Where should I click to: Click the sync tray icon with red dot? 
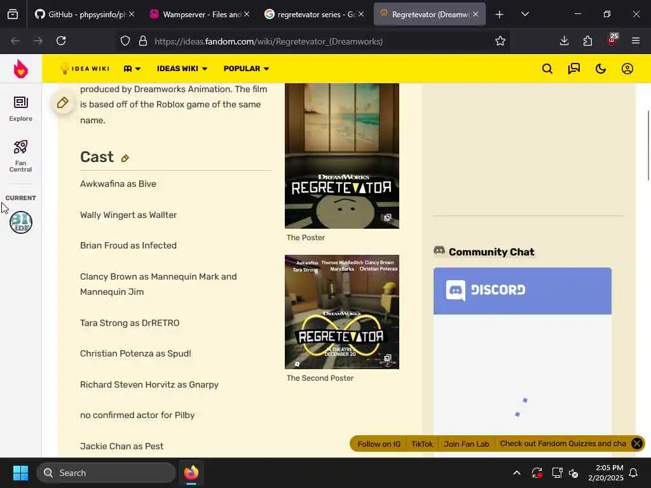point(537,473)
